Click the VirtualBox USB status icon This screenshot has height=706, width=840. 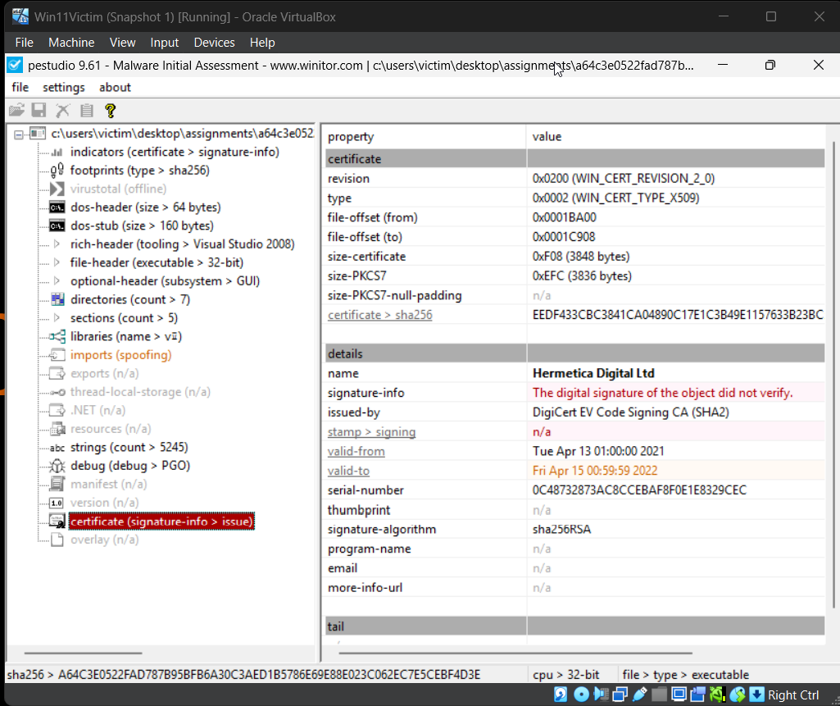[x=639, y=695]
